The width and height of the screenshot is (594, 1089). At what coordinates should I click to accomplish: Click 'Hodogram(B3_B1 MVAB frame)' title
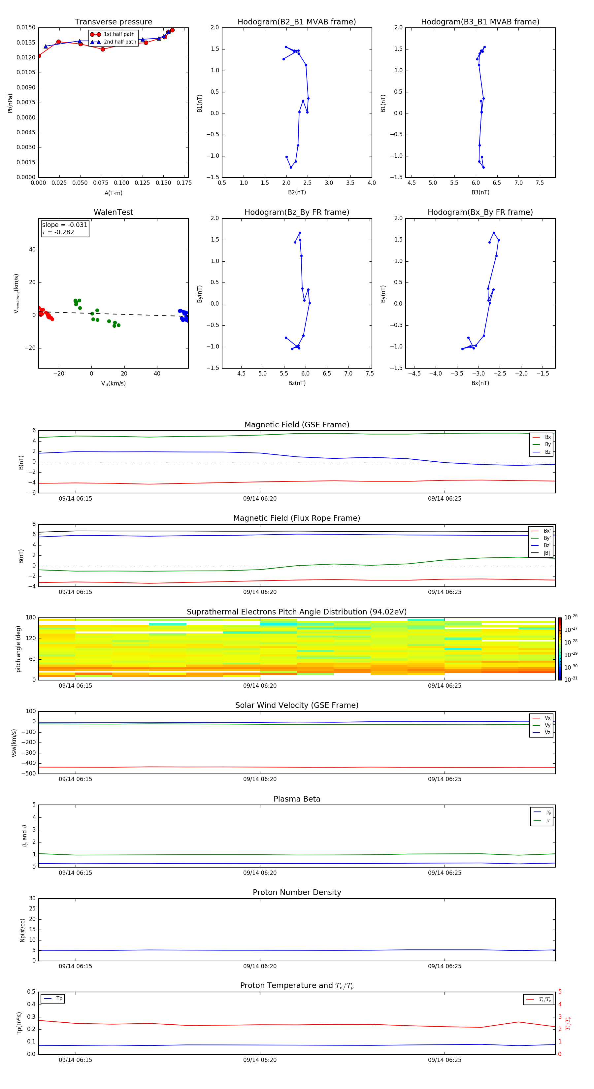click(x=480, y=22)
